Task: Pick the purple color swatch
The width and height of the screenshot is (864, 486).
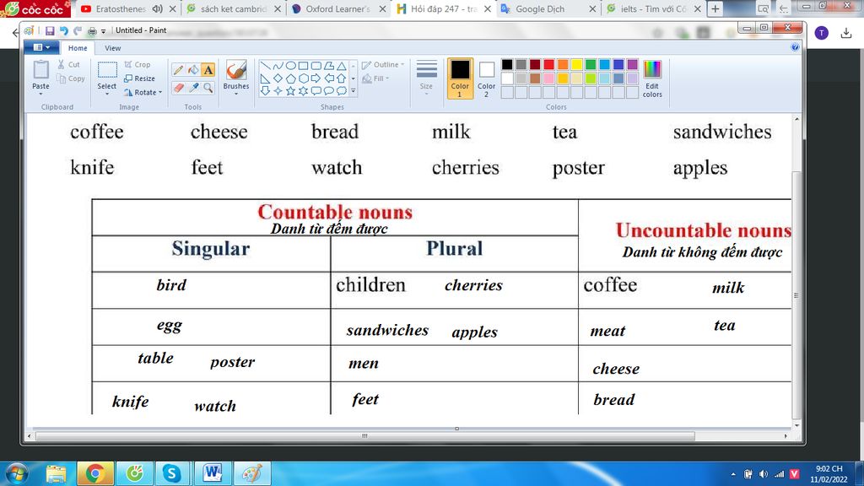Action: tap(633, 64)
